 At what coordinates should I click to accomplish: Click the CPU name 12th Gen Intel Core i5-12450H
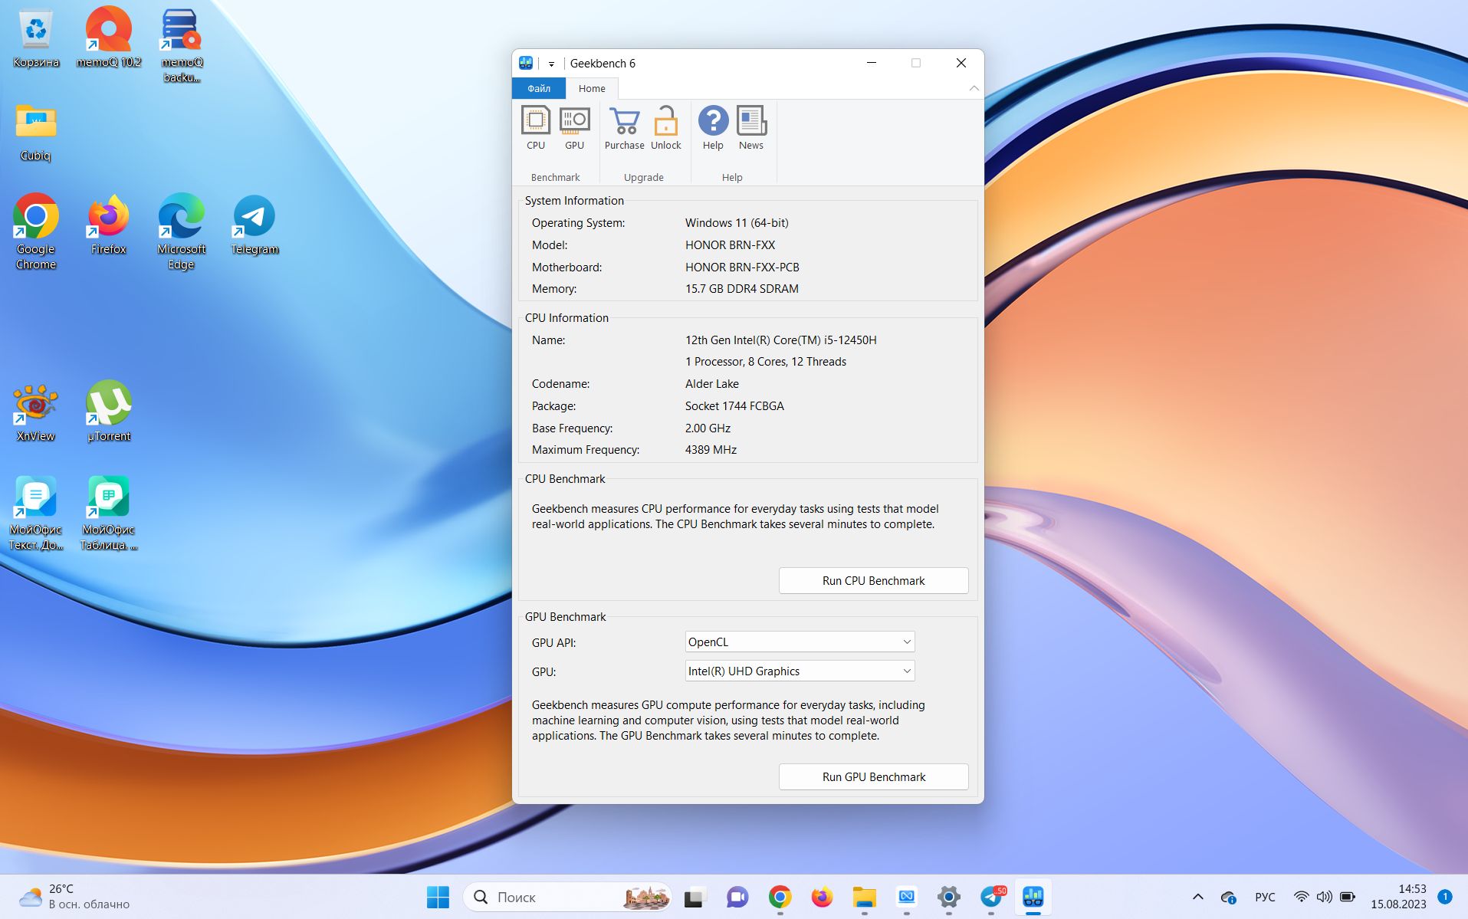[x=780, y=340]
